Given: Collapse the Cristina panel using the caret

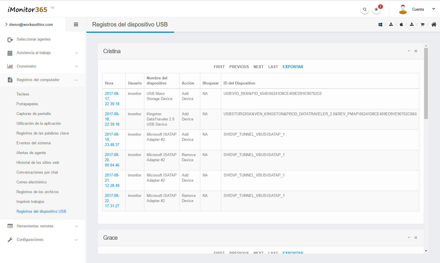Looking at the screenshot, I should [409, 51].
